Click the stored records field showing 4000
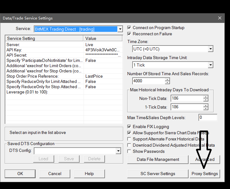Viewport: 230px width, 189px height. point(149,81)
